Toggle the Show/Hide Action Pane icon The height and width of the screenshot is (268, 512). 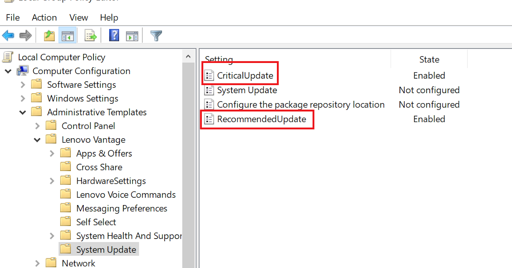(x=132, y=36)
